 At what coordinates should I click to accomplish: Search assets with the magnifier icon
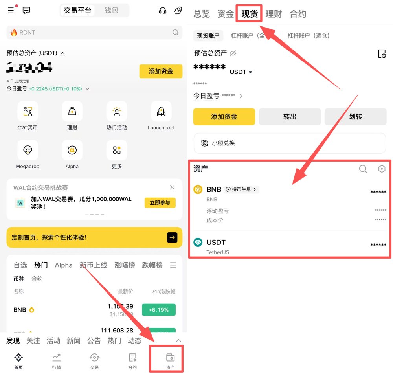(x=363, y=169)
